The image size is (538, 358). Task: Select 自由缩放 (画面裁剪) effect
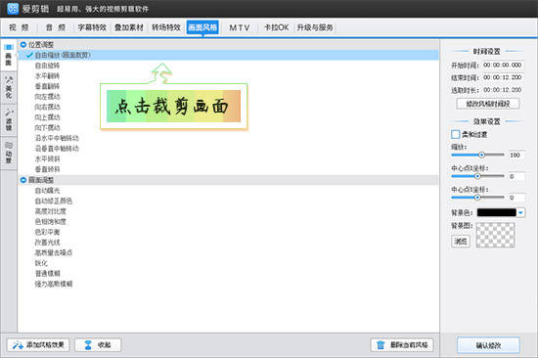point(228,55)
